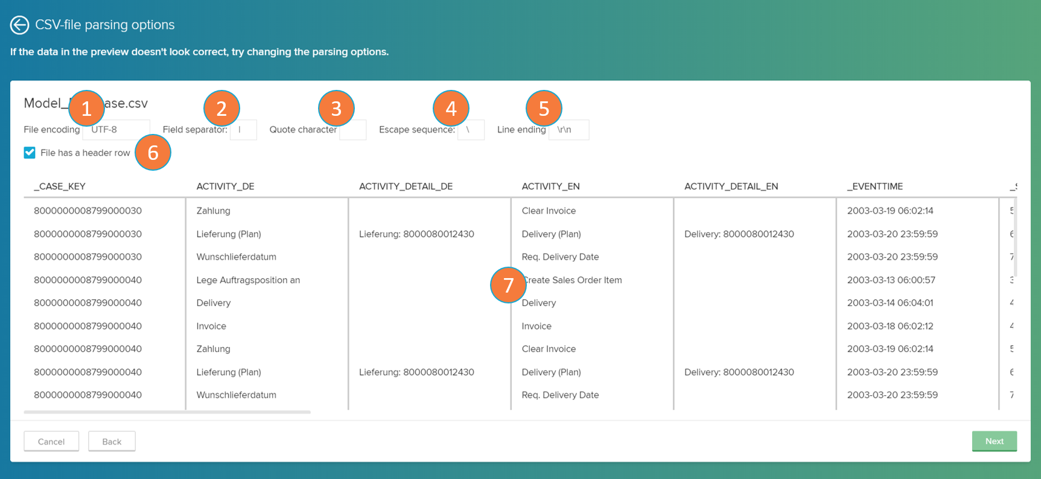Viewport: 1041px width, 479px height.
Task: Click the CSV-file parsing options title
Action: click(104, 25)
